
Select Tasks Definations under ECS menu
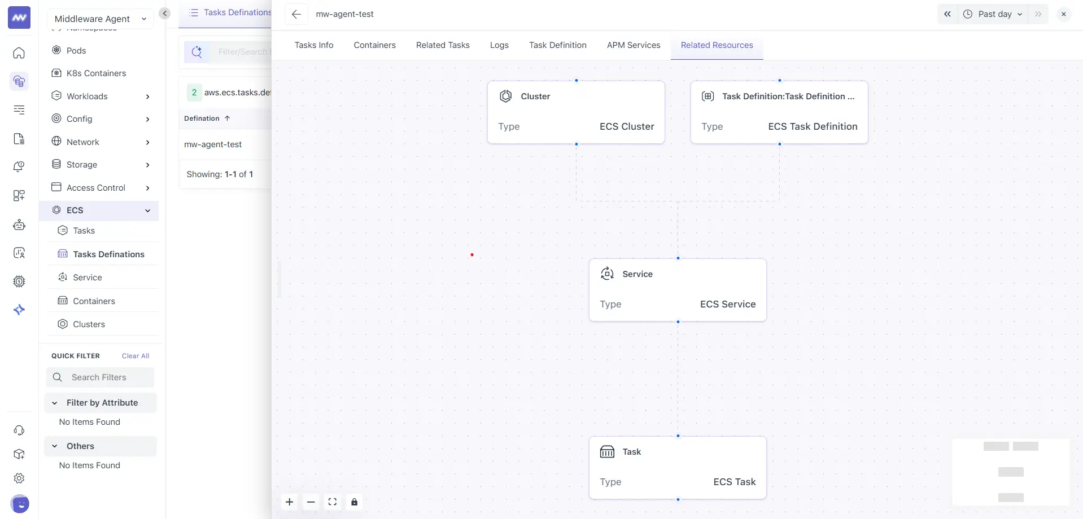click(108, 254)
